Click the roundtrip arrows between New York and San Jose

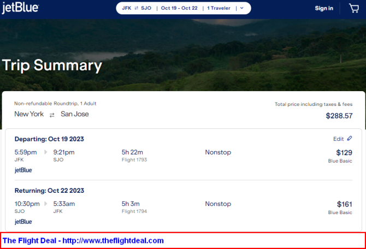(x=52, y=115)
